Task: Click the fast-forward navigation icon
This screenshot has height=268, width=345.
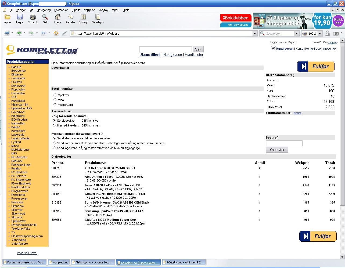Action: tap(44, 33)
